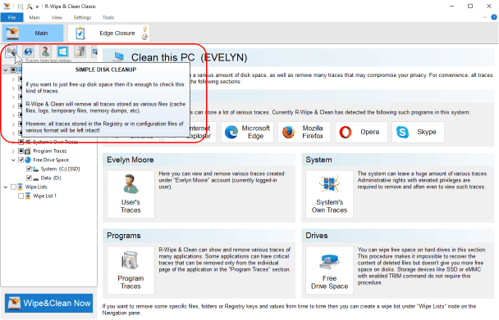Screen dimensions: 499x320
Task: Click the clock icon beside Edge Closure
Action: pos(144,37)
